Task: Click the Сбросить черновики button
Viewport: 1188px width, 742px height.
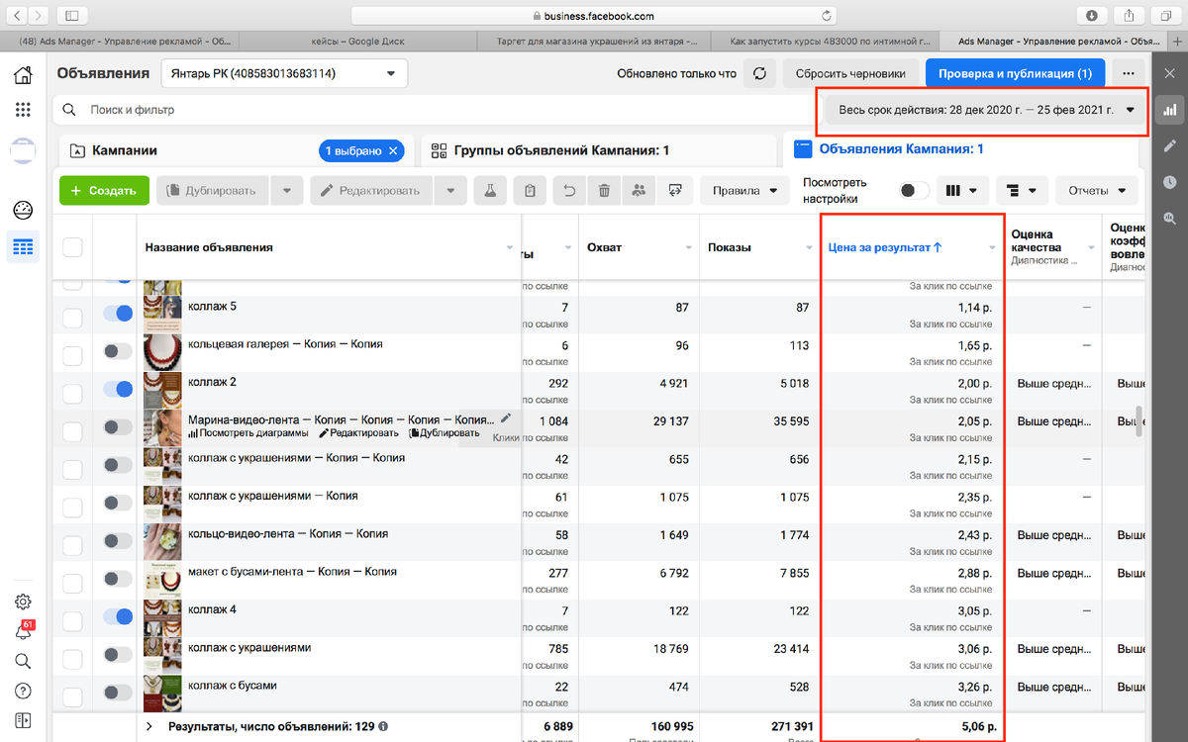Action: 850,73
